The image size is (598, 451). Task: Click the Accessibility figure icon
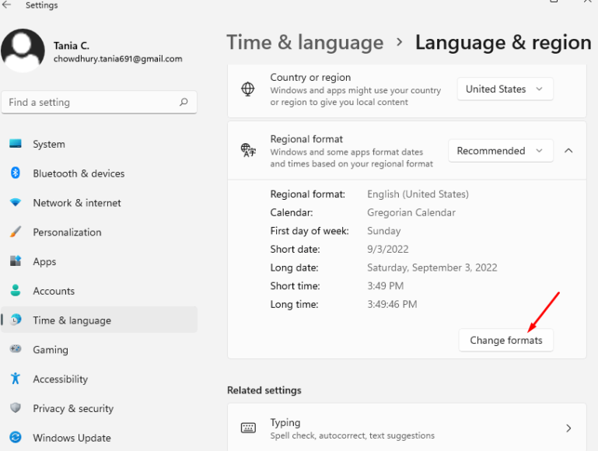pos(16,378)
